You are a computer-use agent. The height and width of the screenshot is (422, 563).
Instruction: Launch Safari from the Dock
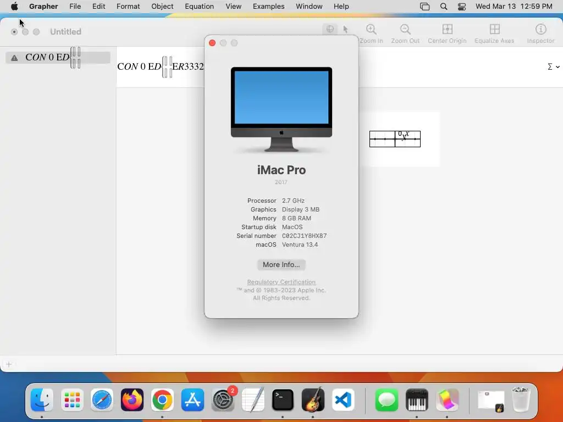102,400
